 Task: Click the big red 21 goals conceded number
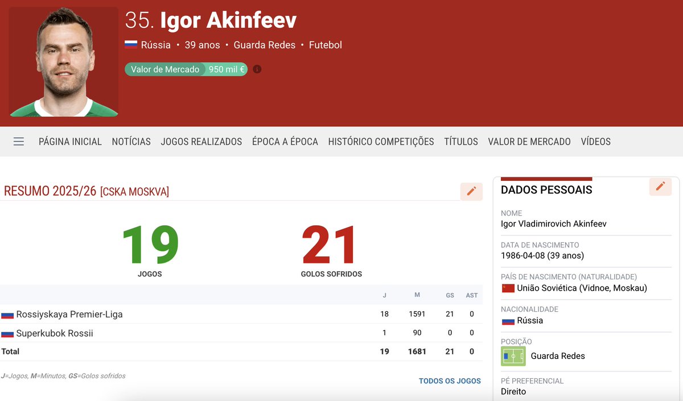pyautogui.click(x=330, y=246)
